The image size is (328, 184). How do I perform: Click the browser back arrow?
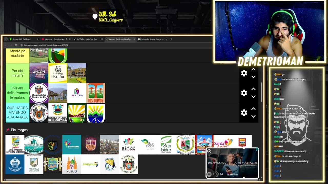click(x=6, y=45)
